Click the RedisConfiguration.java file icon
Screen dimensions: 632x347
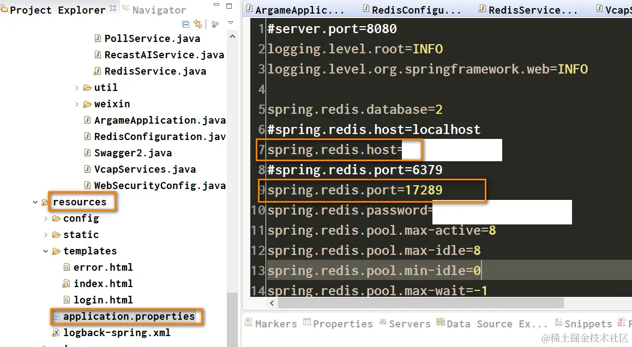coord(87,137)
